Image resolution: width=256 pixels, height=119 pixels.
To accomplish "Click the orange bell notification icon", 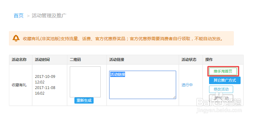I will 16,38.
